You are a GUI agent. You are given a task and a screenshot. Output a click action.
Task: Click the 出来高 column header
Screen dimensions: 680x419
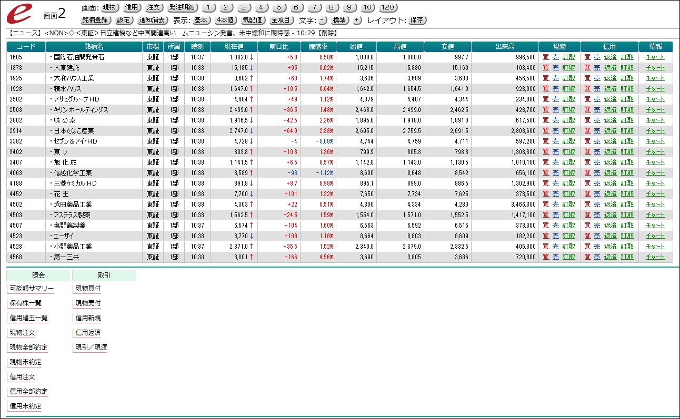(505, 47)
